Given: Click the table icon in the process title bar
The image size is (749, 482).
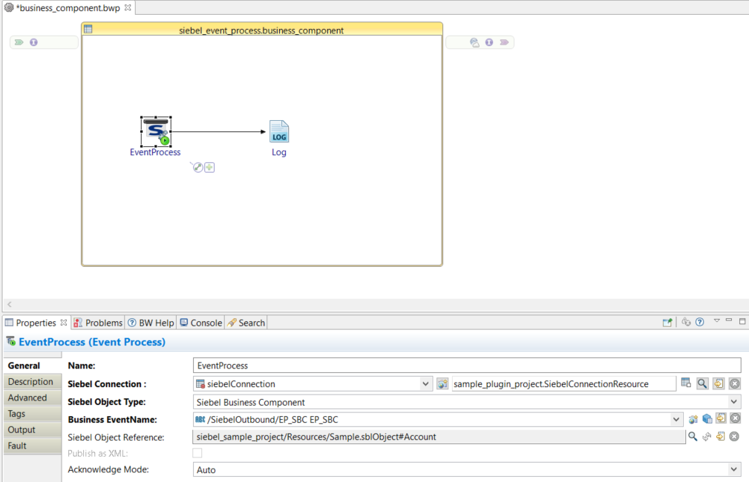Looking at the screenshot, I should click(88, 29).
